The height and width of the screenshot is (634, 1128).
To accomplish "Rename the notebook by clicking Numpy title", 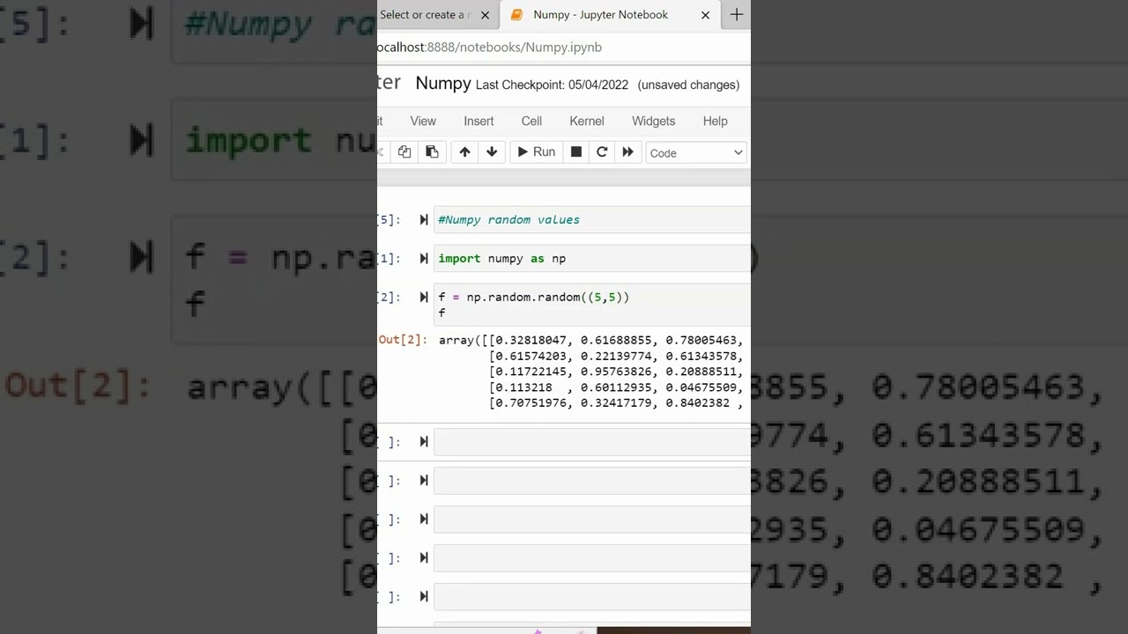I will coord(443,83).
